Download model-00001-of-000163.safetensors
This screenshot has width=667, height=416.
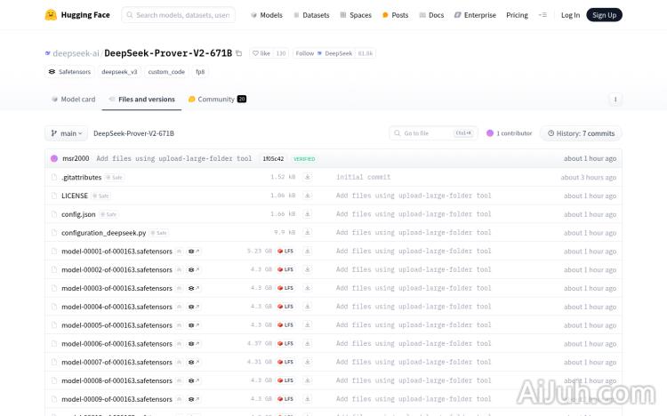(307, 251)
